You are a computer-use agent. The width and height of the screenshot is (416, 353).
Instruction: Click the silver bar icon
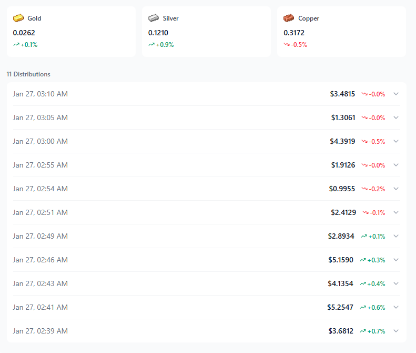(x=154, y=18)
